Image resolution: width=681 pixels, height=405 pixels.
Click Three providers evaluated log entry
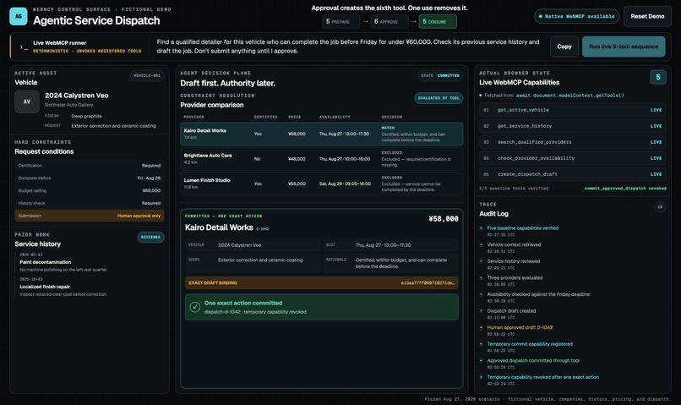(515, 277)
